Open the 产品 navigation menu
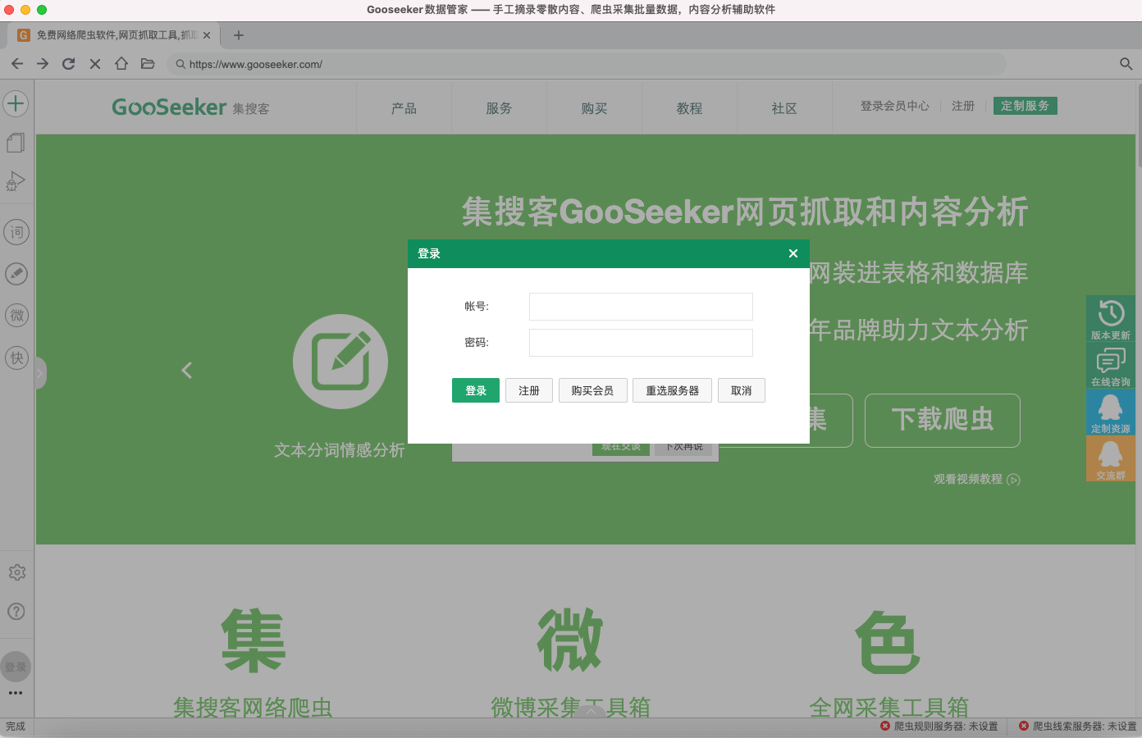 click(404, 108)
